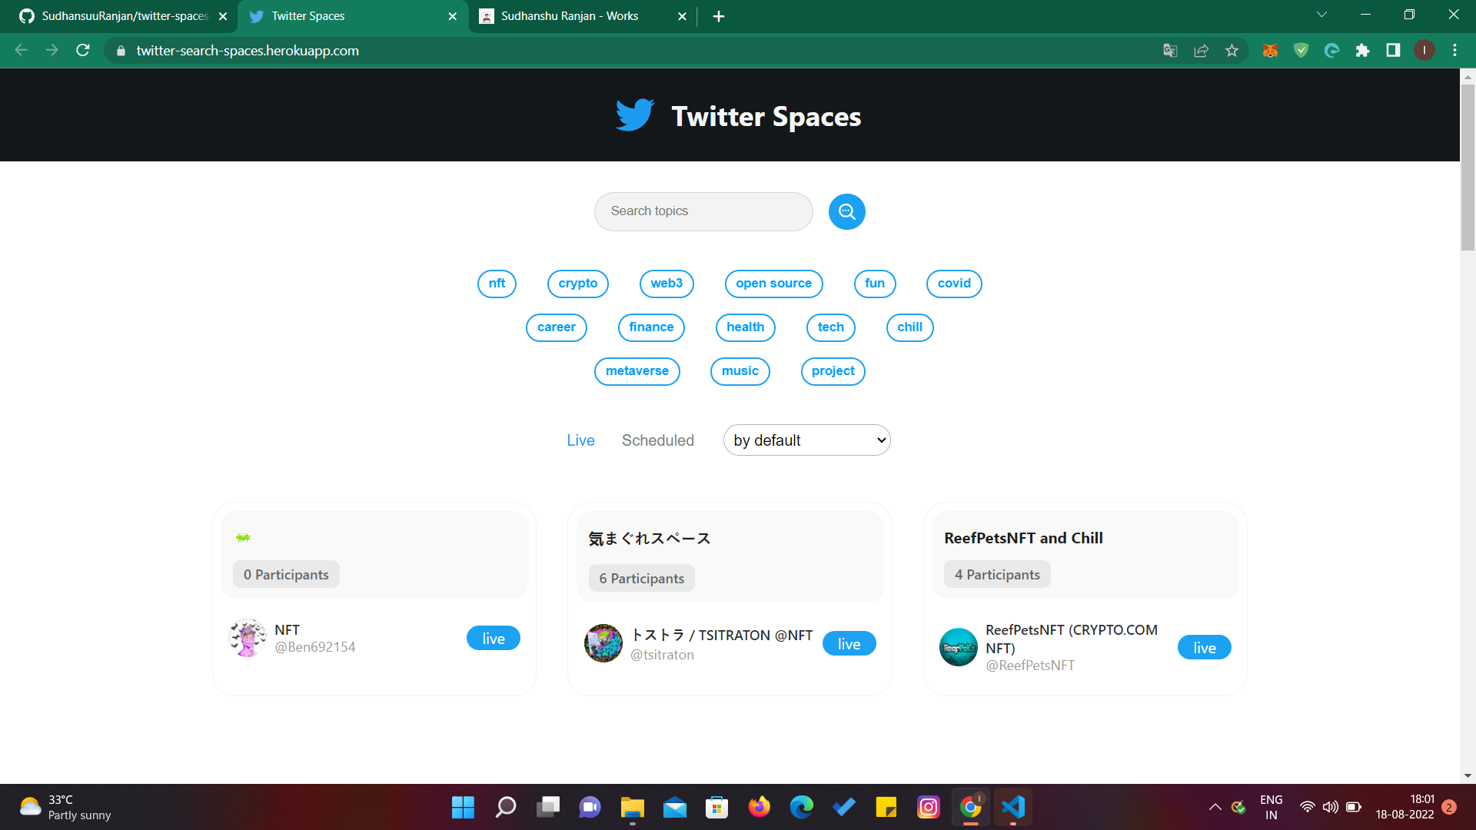
Task: Open the browser extensions puzzle icon
Action: pos(1362,51)
